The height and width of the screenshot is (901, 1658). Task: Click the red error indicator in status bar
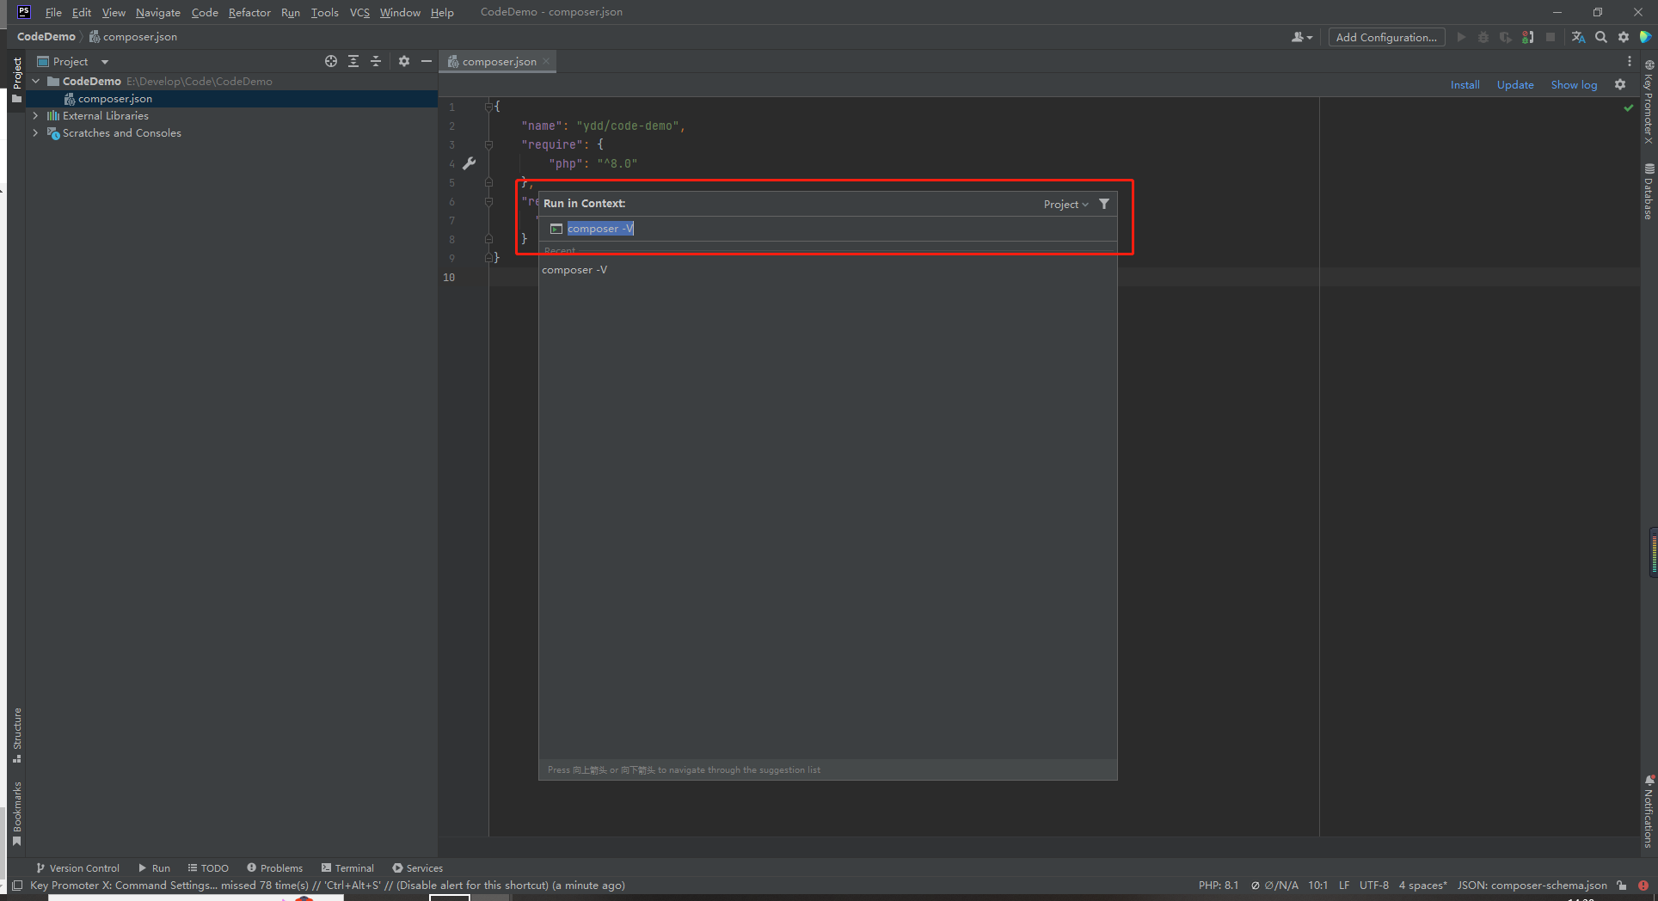coord(1643,886)
